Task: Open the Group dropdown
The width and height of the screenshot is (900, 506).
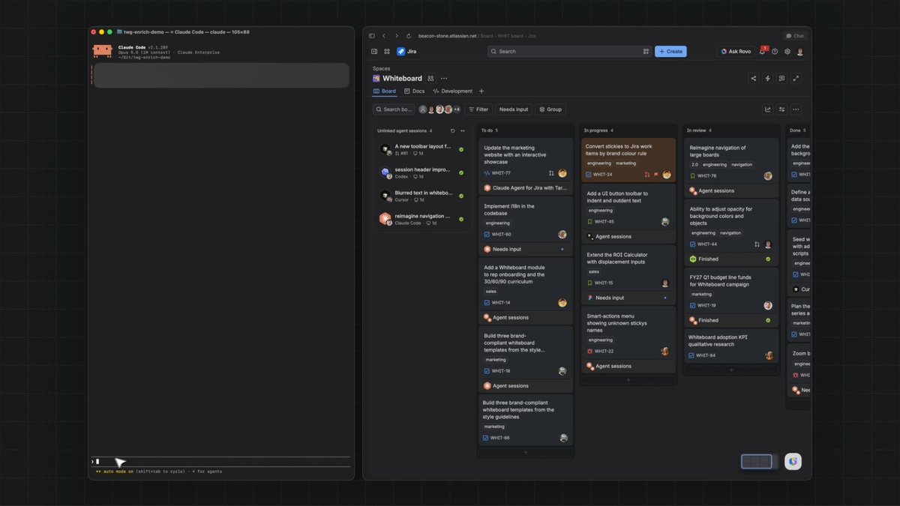Action: 550,109
